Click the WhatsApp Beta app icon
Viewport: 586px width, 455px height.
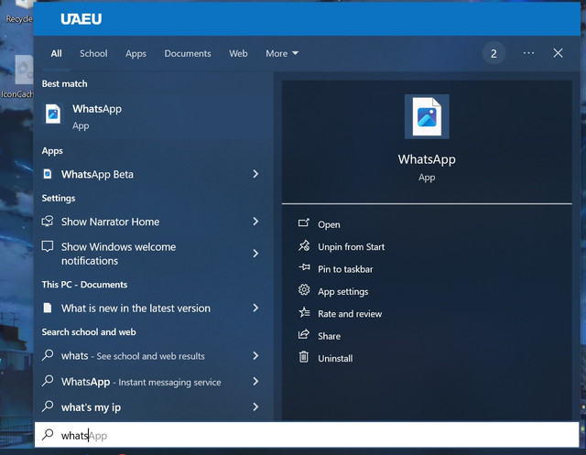coord(48,174)
